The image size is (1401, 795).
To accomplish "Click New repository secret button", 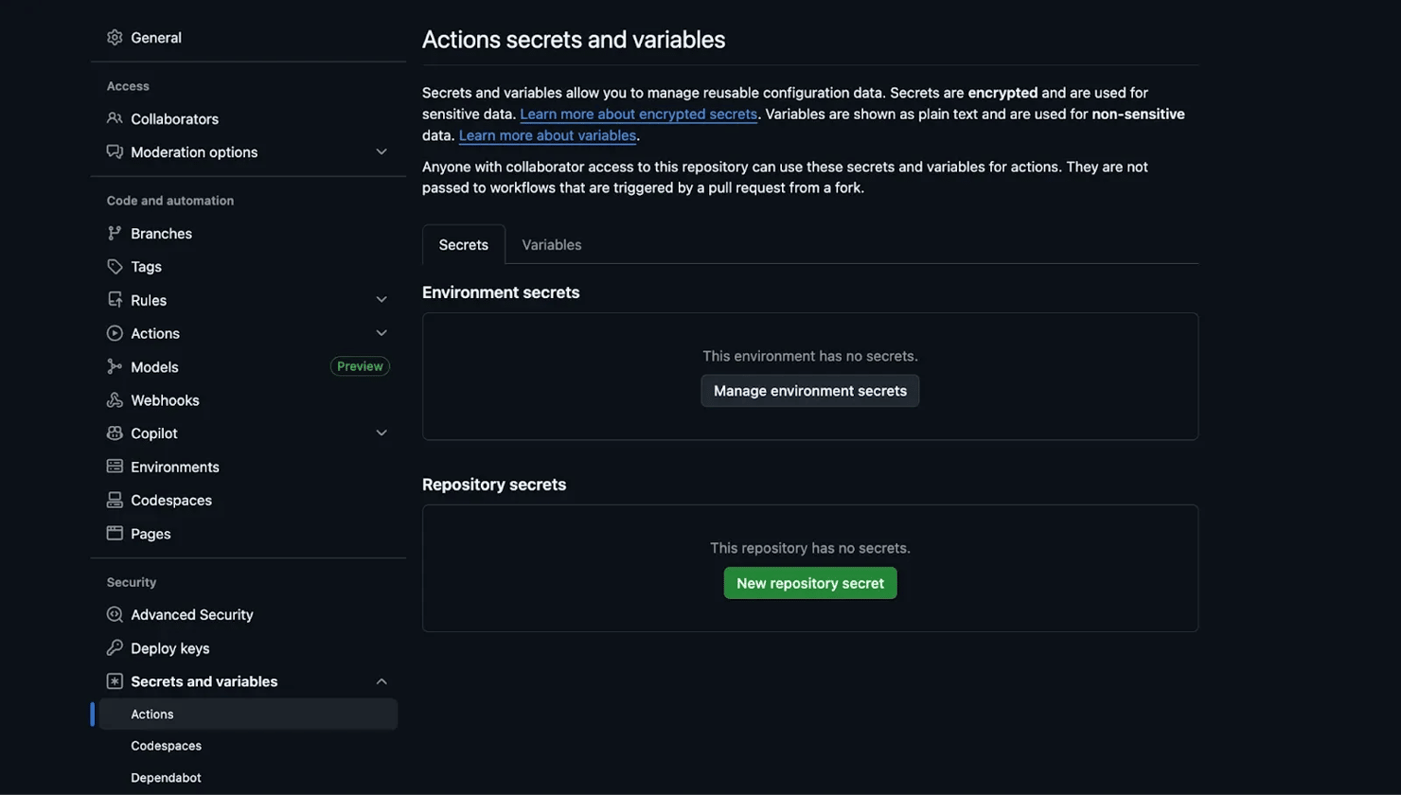I will 809,584.
